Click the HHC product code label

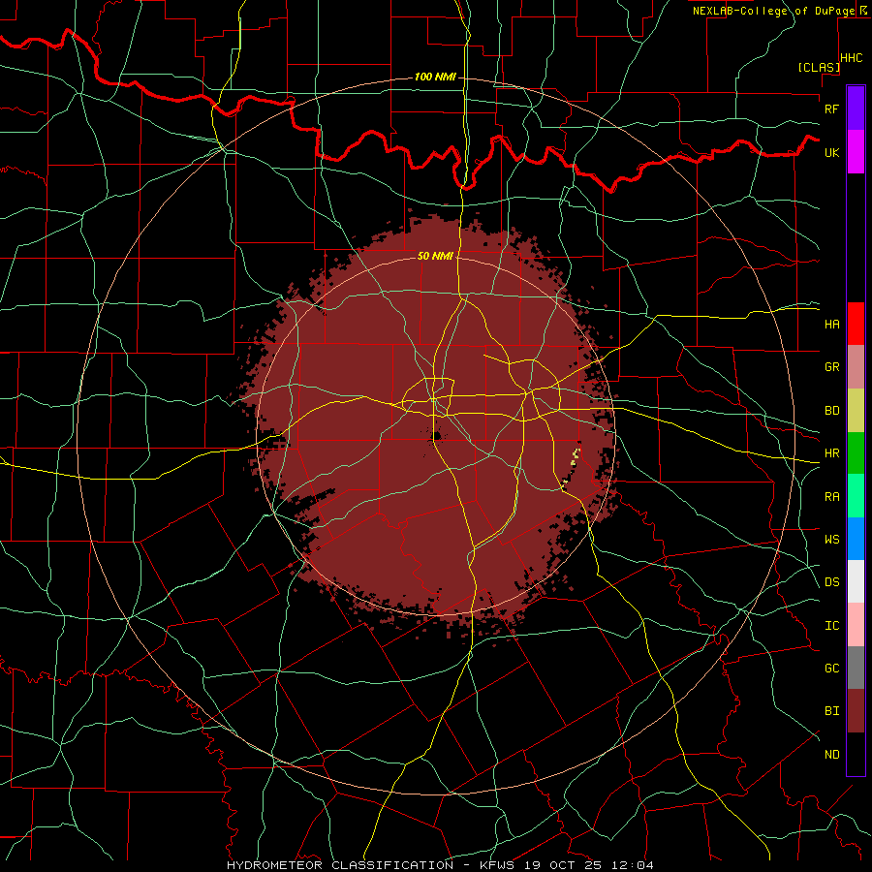pyautogui.click(x=852, y=58)
